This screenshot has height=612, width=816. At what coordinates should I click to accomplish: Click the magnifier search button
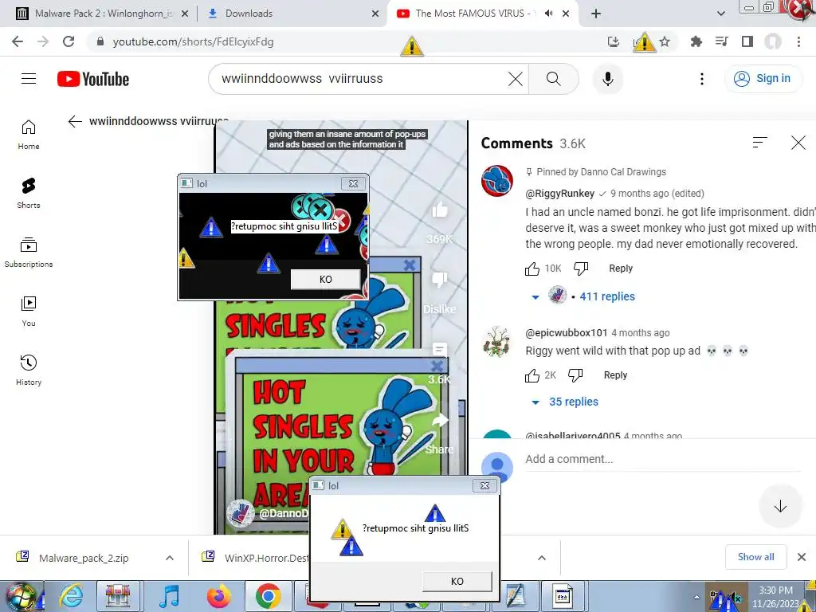click(x=553, y=79)
